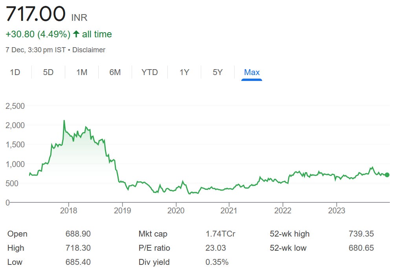
Task: Click the 500 y-axis label
Action: (12, 183)
